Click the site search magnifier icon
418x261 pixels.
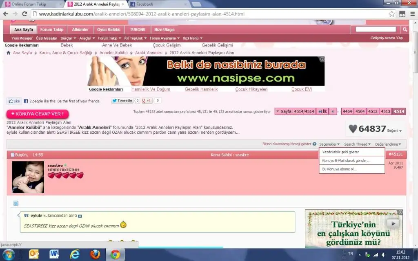click(405, 29)
